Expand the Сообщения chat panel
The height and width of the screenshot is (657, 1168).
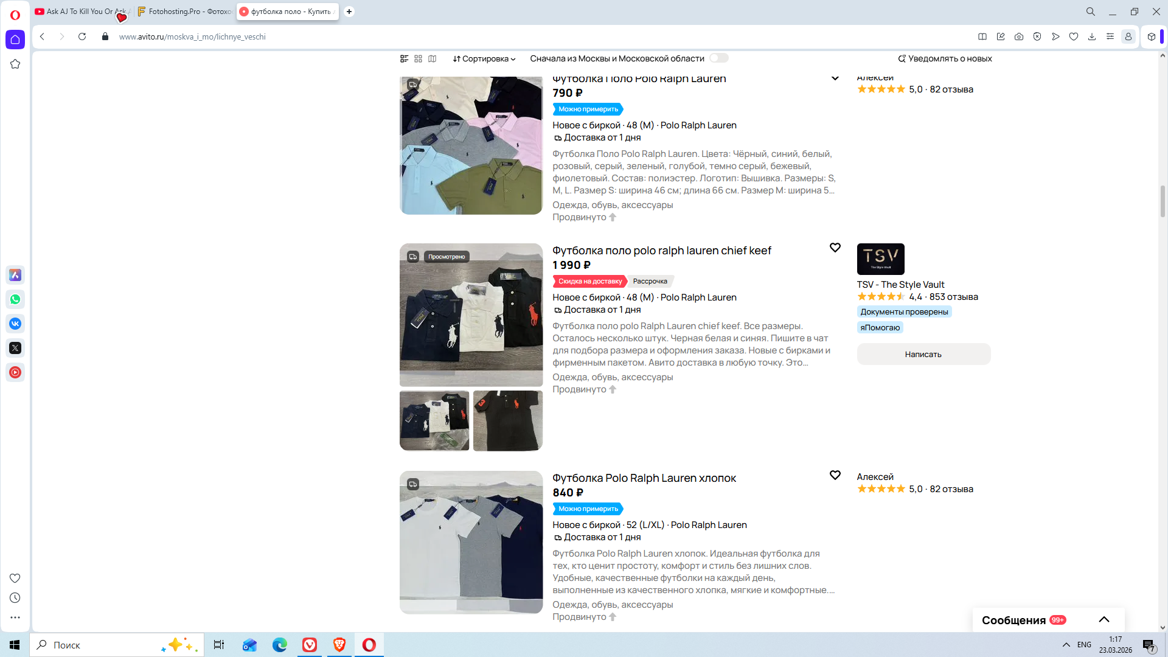pos(1104,620)
